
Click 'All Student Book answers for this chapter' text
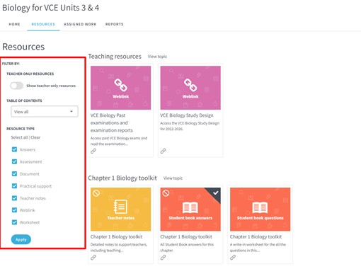tap(187, 247)
